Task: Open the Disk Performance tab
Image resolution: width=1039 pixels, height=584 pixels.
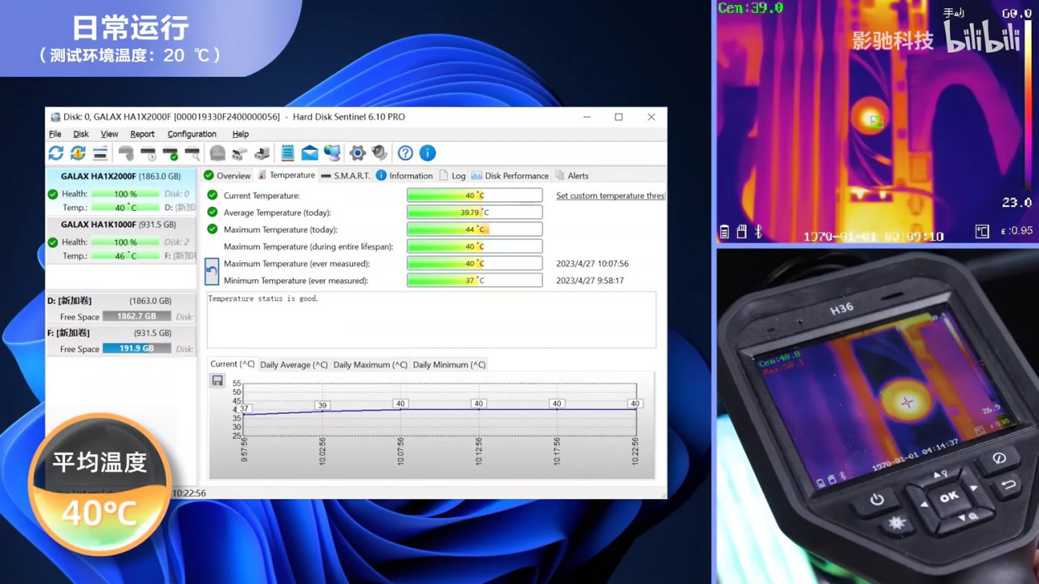Action: point(511,175)
